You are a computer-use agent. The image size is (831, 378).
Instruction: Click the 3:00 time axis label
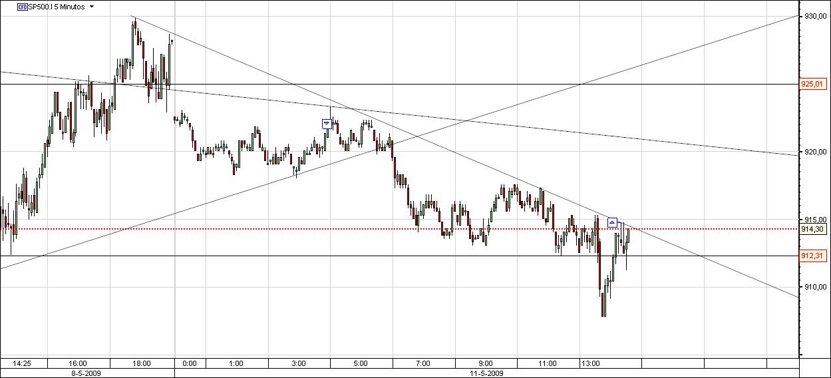click(298, 363)
